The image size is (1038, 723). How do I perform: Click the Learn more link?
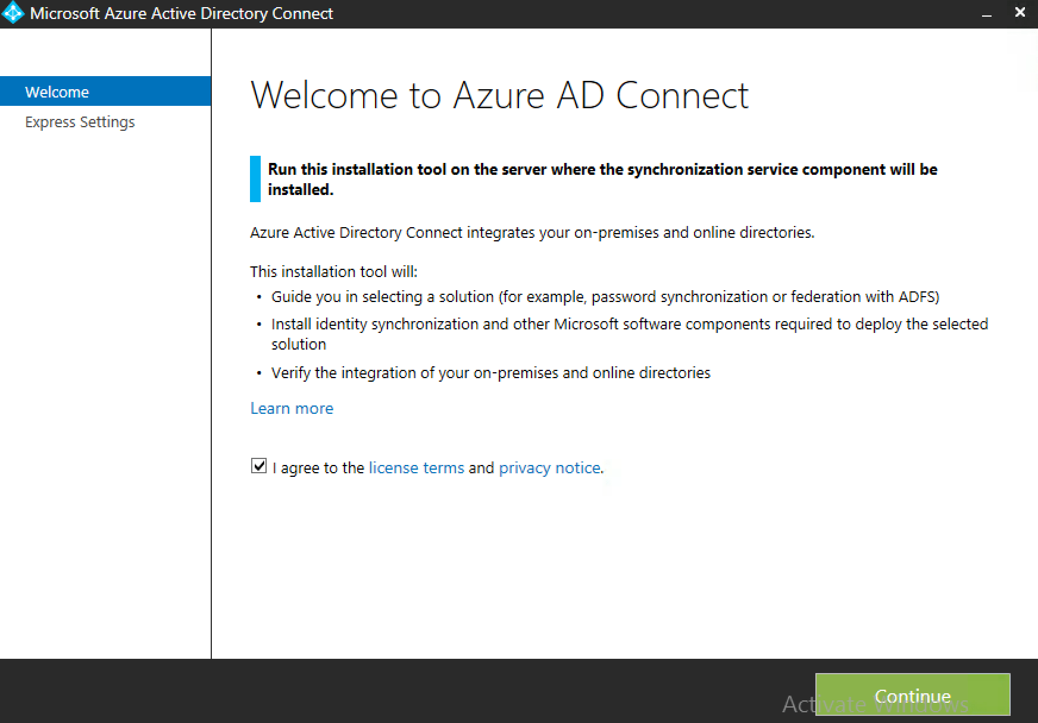(291, 408)
